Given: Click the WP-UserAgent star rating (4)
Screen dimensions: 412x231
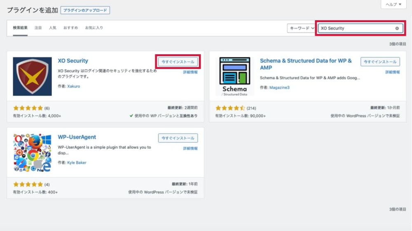Looking at the screenshot, I should [28, 185].
